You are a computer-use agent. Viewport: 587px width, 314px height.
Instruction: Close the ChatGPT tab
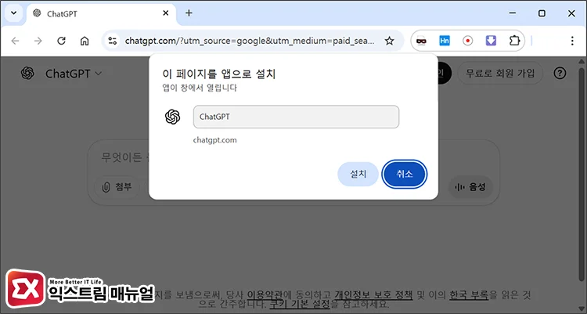coord(166,13)
